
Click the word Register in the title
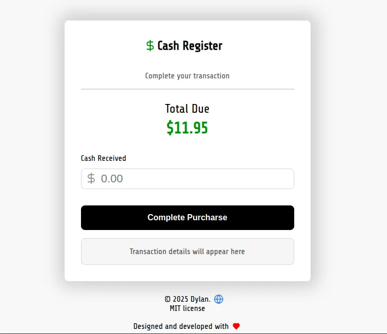click(x=202, y=46)
